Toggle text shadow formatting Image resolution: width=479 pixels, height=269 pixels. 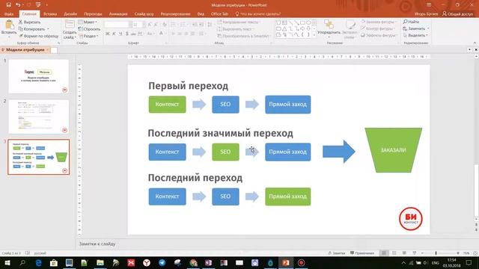[x=126, y=34]
